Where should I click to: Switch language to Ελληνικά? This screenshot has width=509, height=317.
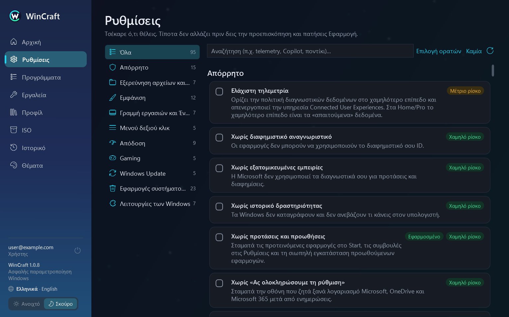click(x=27, y=289)
